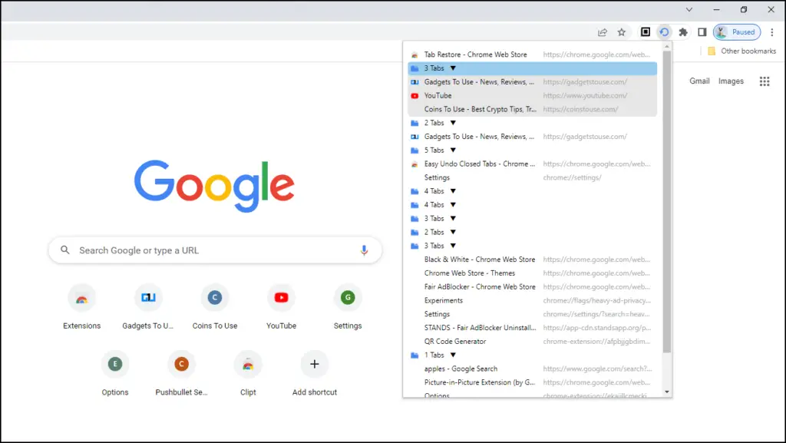
Task: Open the side panel icon
Action: click(x=702, y=32)
